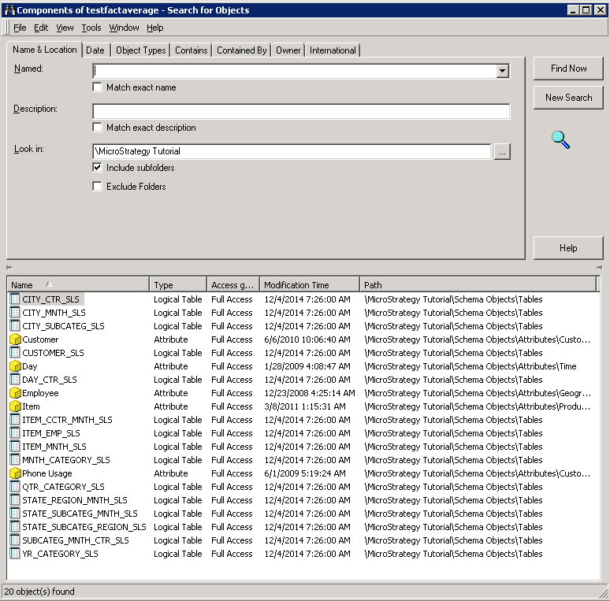Uncheck Include subfolders checkbox
This screenshot has width=610, height=601.
point(97,168)
